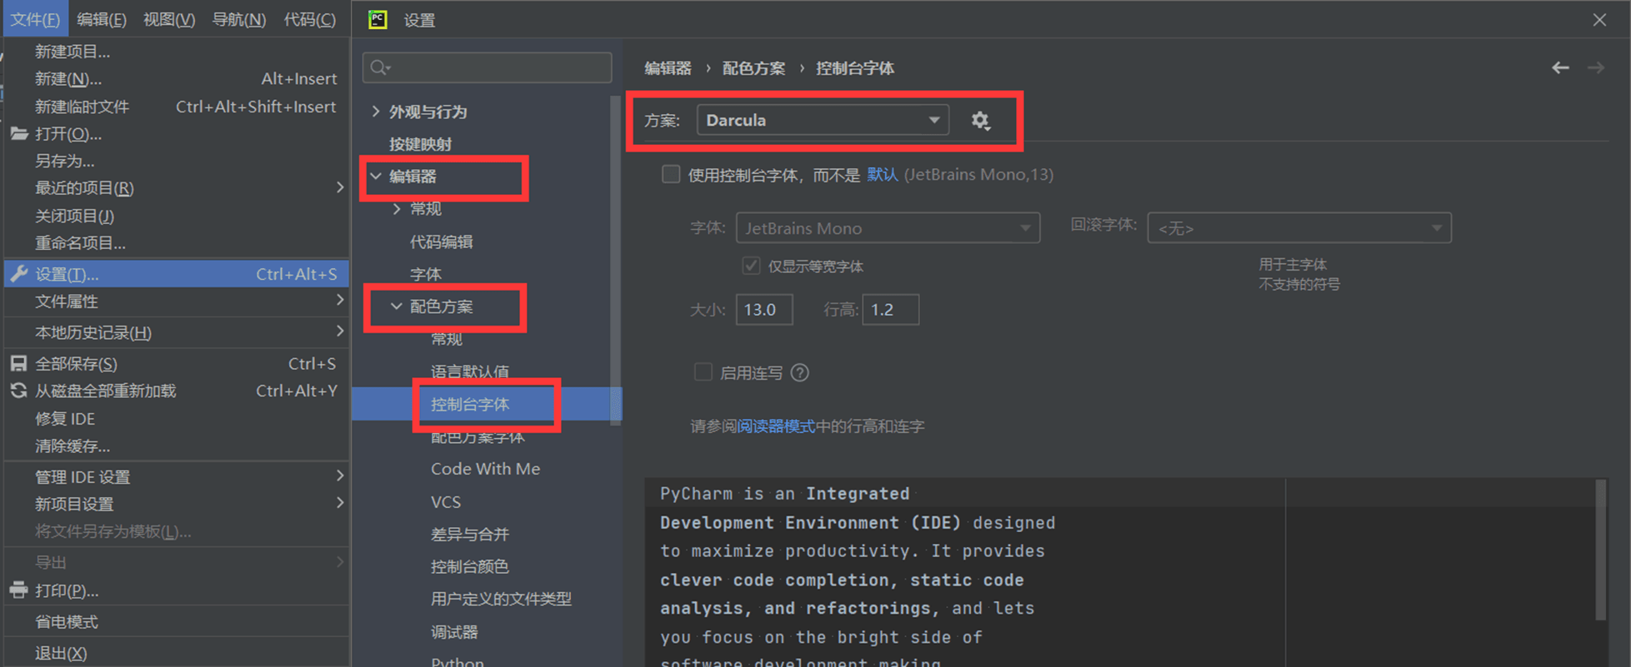Enable the 启用连写 ligatures checkbox
The width and height of the screenshot is (1631, 667).
click(703, 372)
